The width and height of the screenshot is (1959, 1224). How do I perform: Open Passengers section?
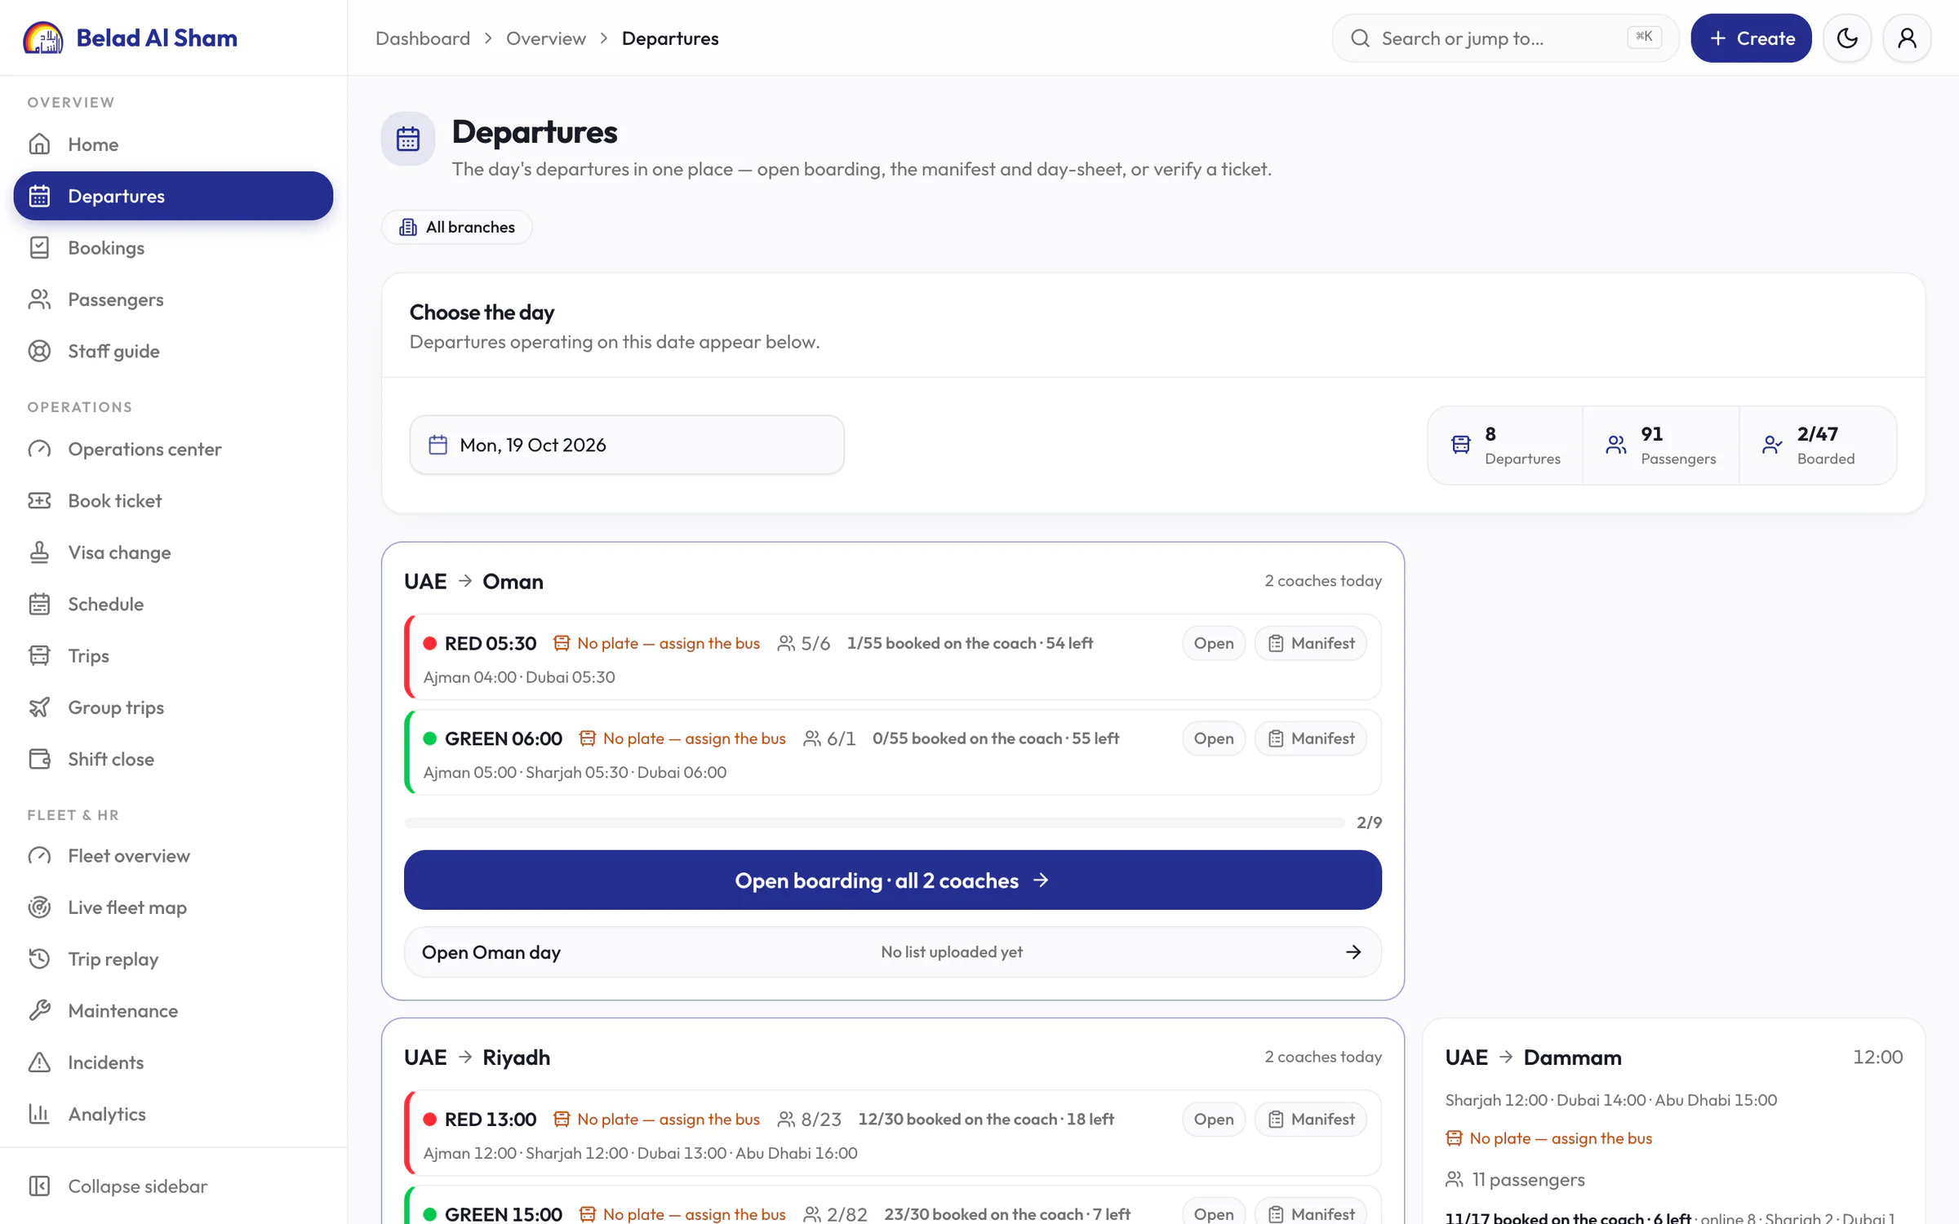(173, 299)
